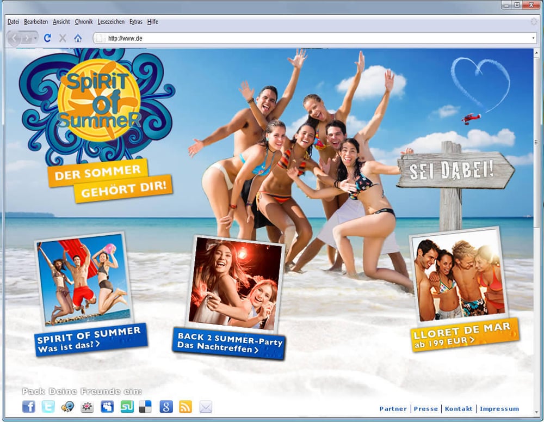This screenshot has width=544, height=422.
Task: Share the page on Facebook
Action: (29, 406)
